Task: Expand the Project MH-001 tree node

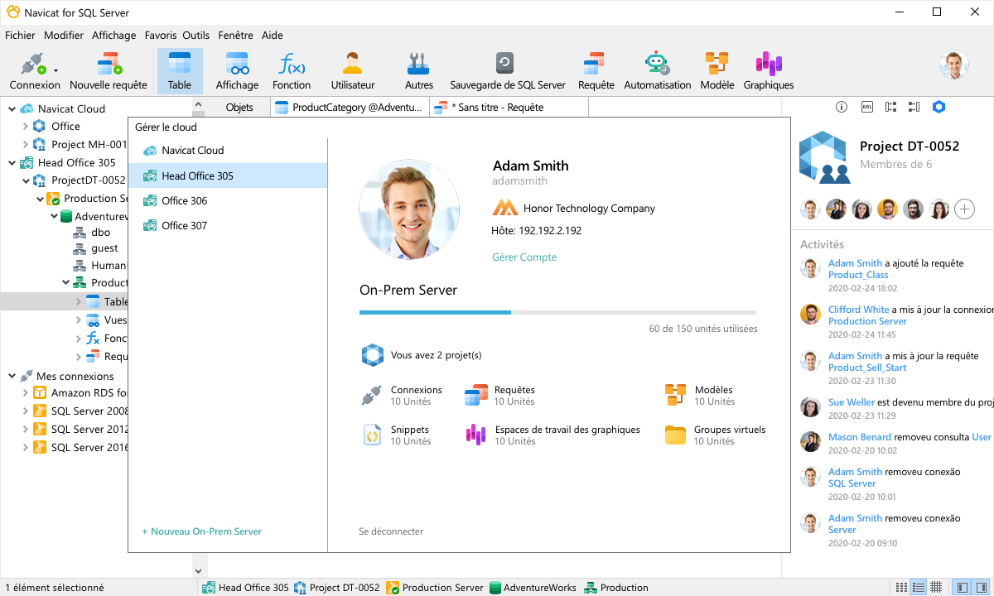Action: coord(25,145)
